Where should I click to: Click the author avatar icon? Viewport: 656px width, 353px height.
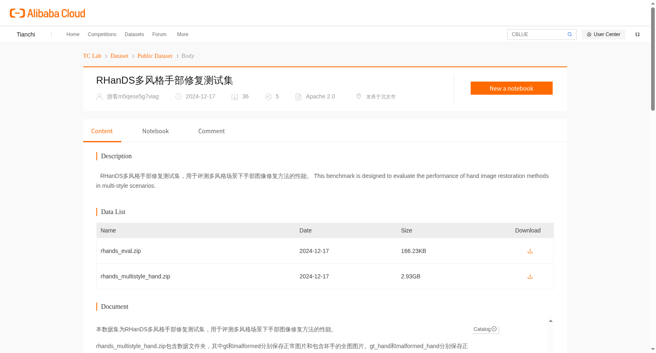(99, 97)
